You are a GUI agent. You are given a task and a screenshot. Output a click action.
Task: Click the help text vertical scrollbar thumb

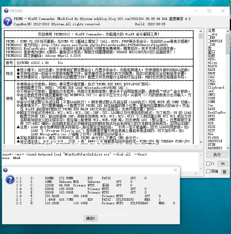(201, 36)
